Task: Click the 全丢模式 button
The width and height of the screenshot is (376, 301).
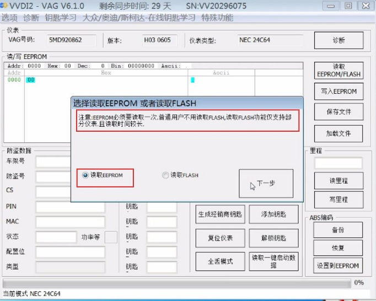Action: 219,261
